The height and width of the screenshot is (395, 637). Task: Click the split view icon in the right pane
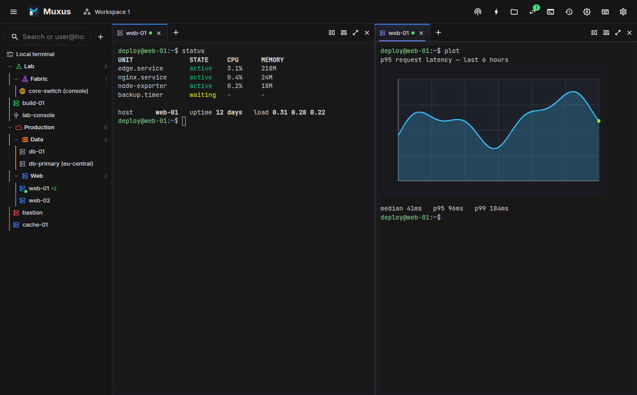(x=594, y=32)
